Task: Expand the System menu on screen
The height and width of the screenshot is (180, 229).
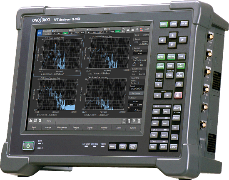Action: pos(133,128)
